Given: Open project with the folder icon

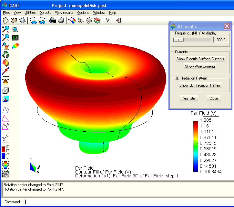Looking at the screenshot, I should 14,20.
